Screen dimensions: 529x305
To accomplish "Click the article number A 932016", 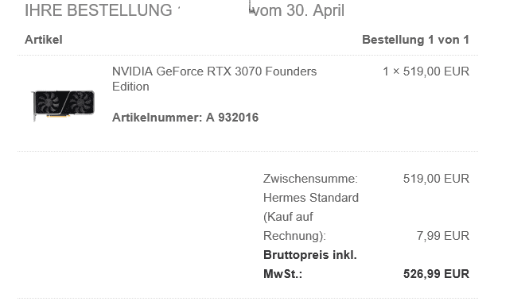I will (232, 118).
